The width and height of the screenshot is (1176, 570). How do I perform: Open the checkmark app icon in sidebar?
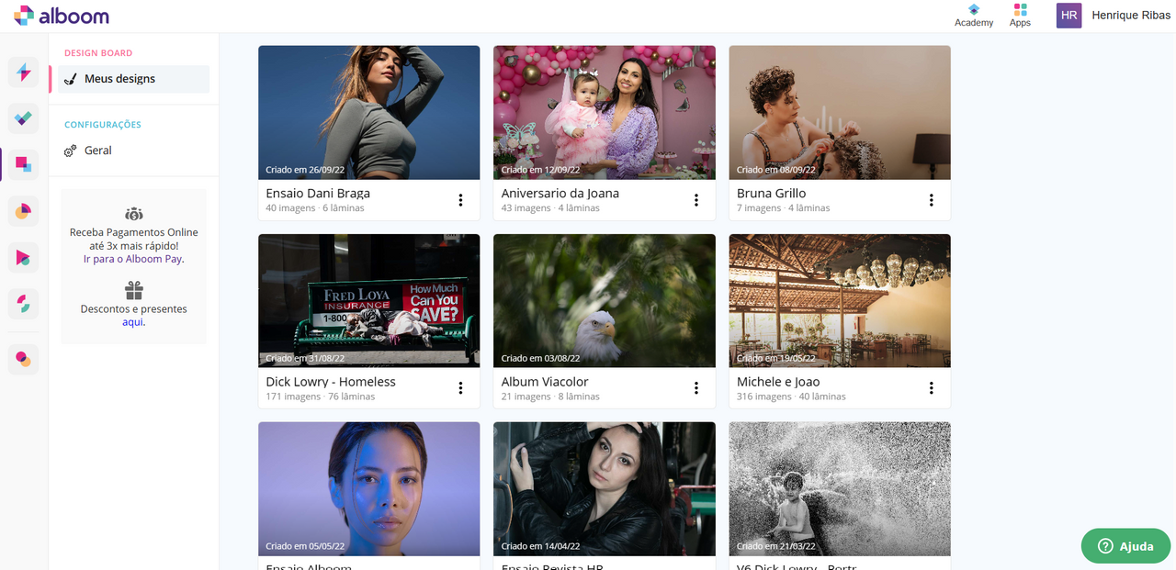point(24,118)
